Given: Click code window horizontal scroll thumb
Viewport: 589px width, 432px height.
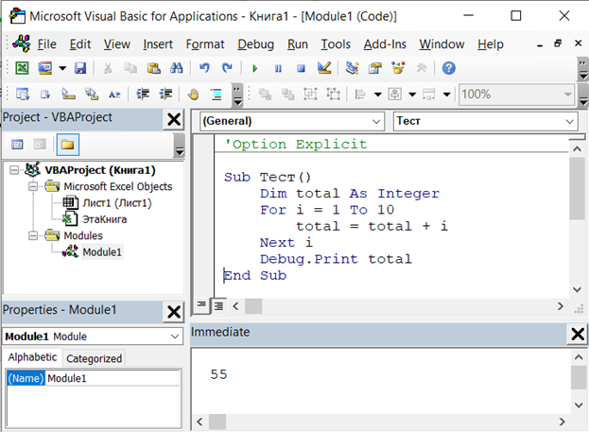Looking at the screenshot, I should point(253,306).
